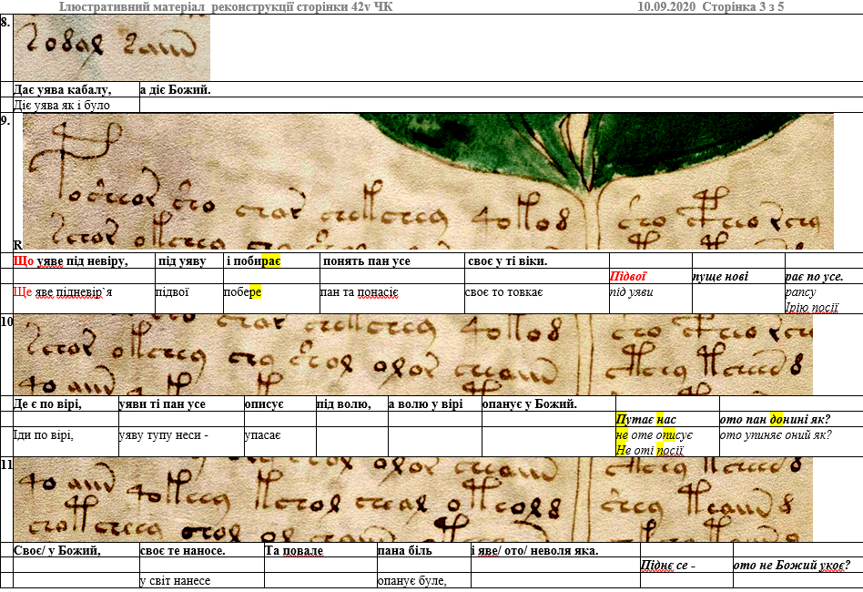Select the cell 'пана біль'

point(424,550)
